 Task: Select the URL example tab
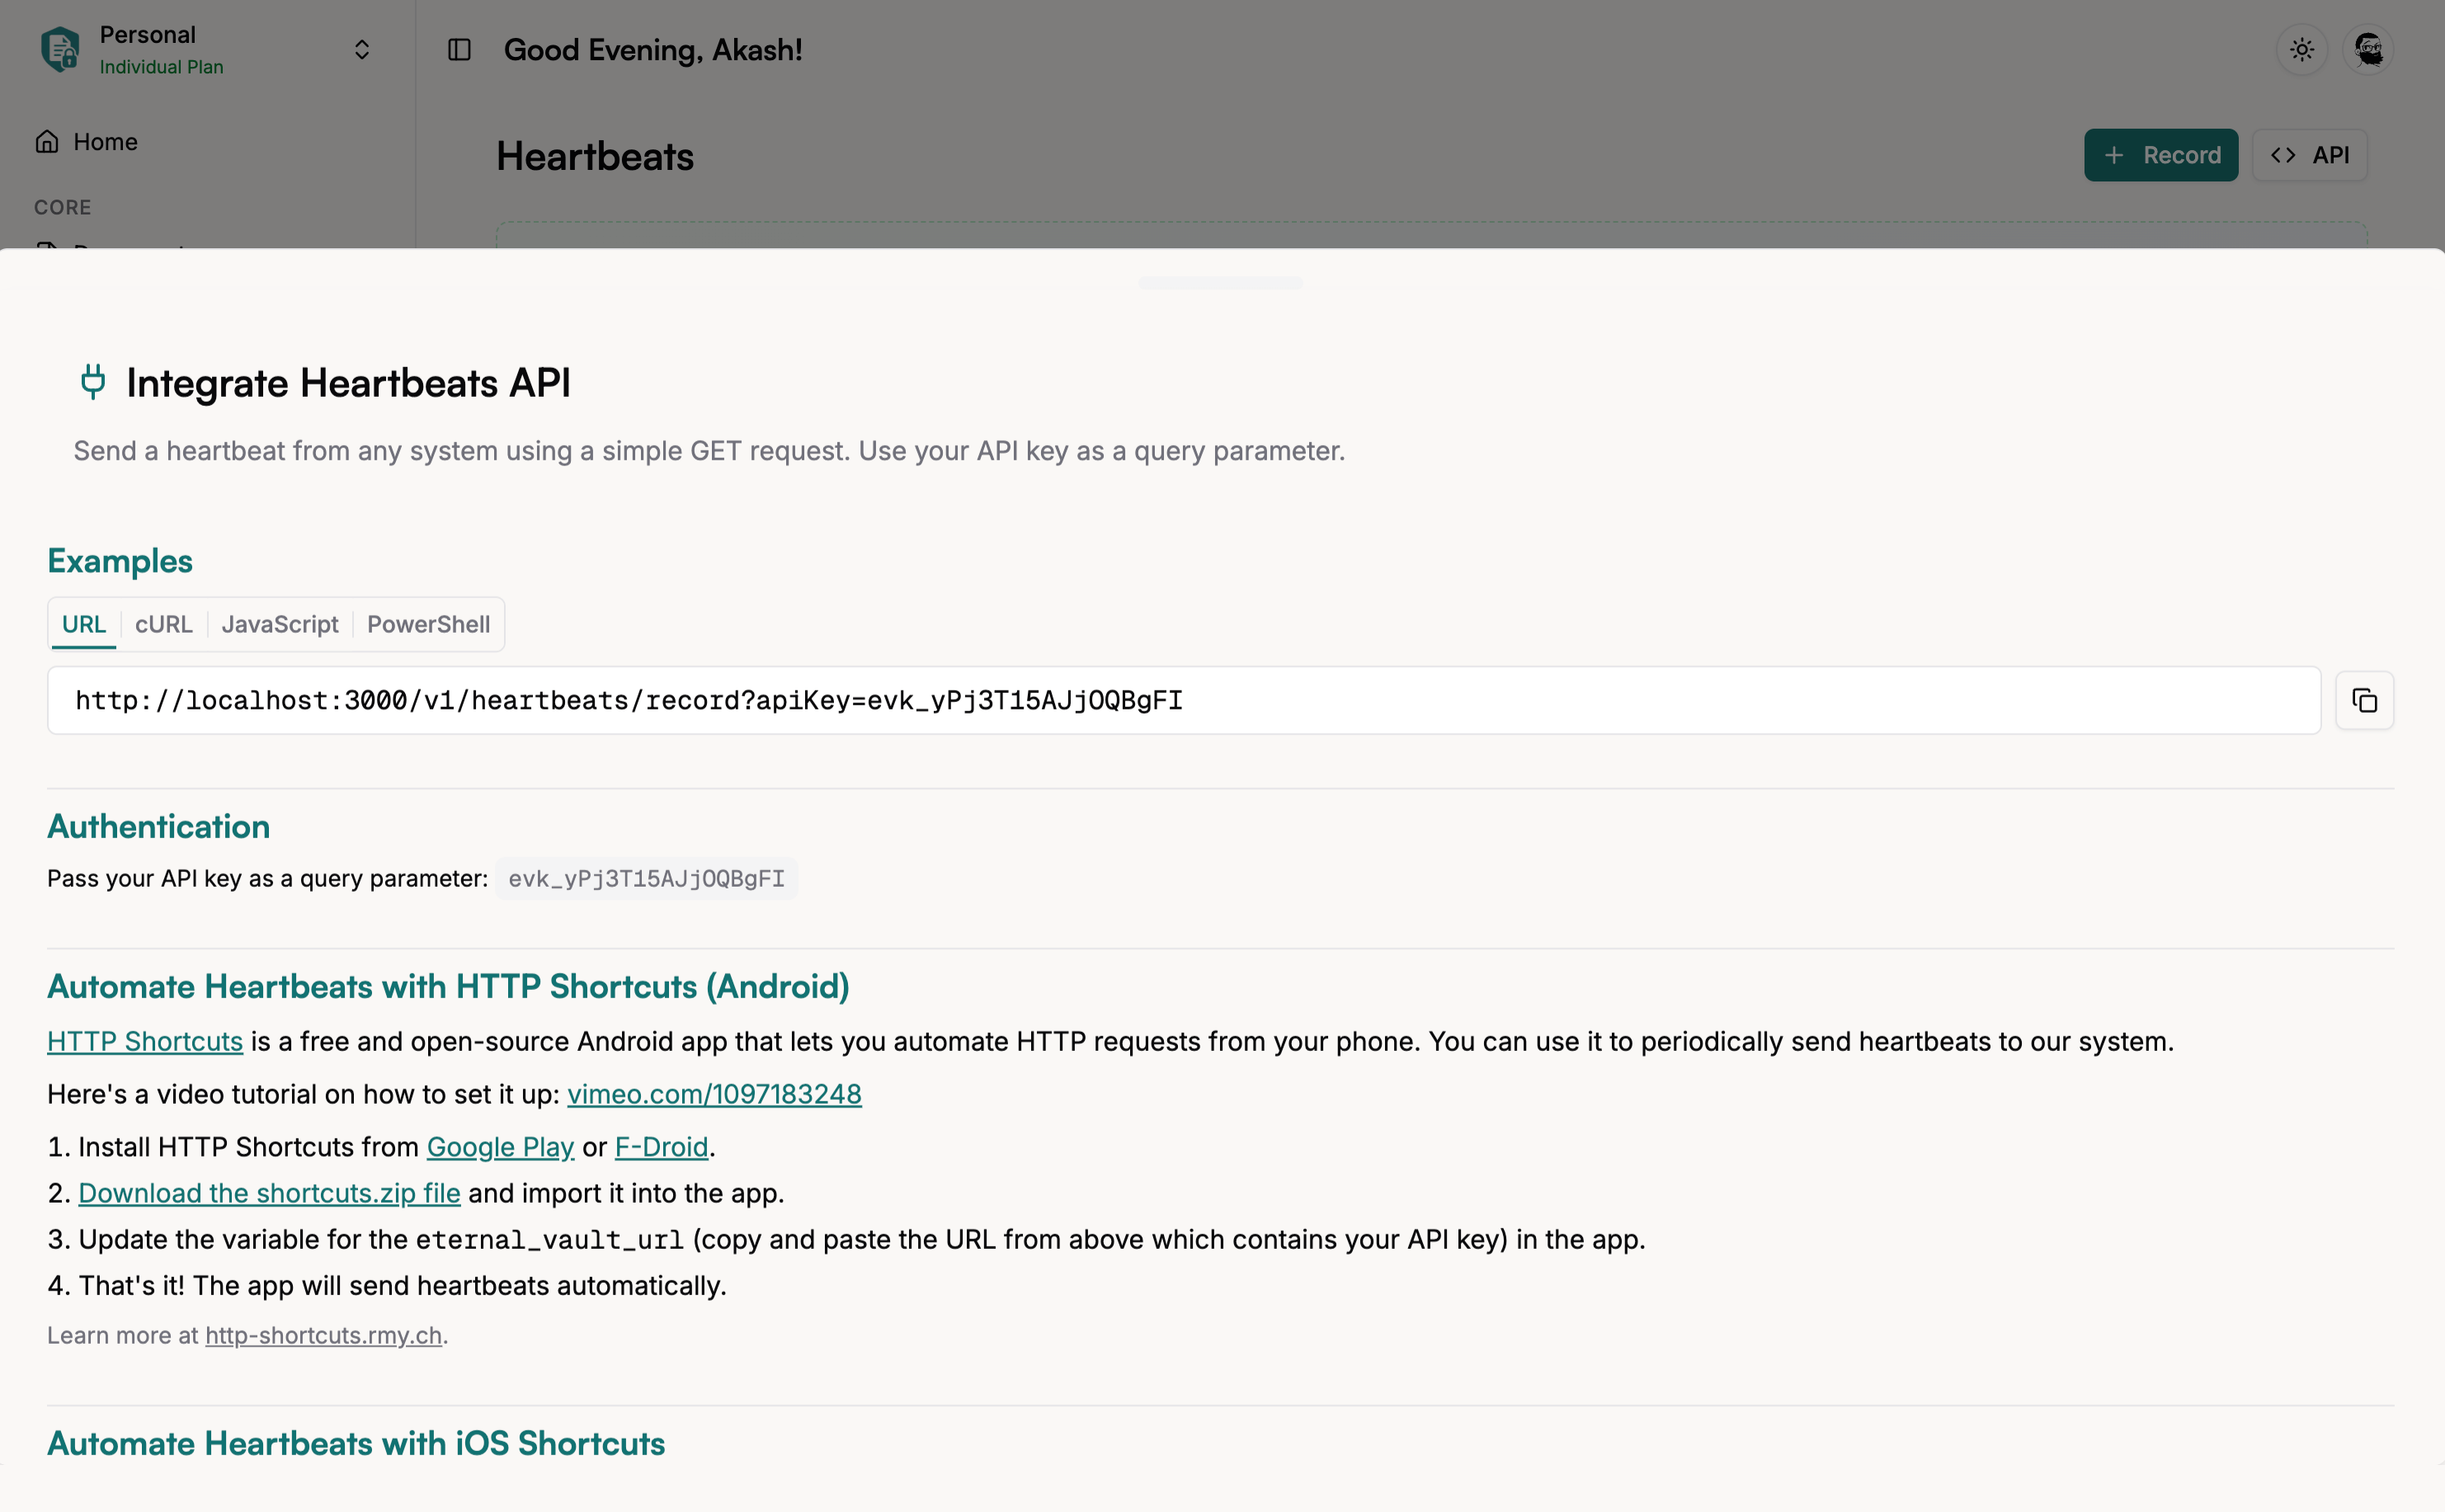84,624
